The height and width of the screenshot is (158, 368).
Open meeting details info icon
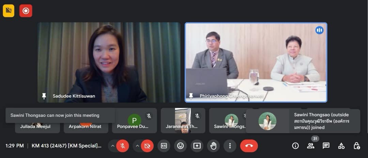pos(295,146)
